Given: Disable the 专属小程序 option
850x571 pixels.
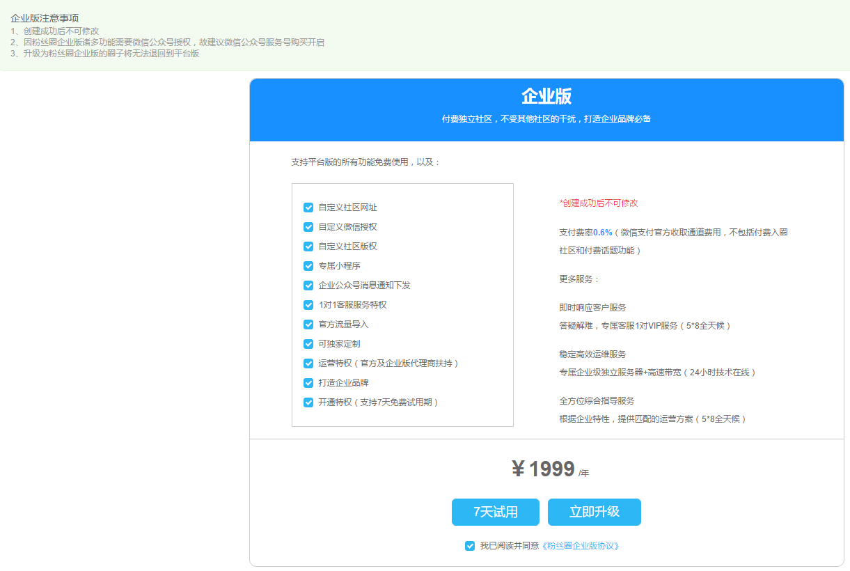Looking at the screenshot, I should point(308,266).
